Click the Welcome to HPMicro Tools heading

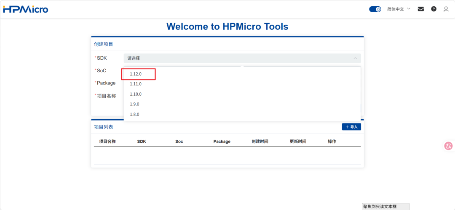[227, 26]
